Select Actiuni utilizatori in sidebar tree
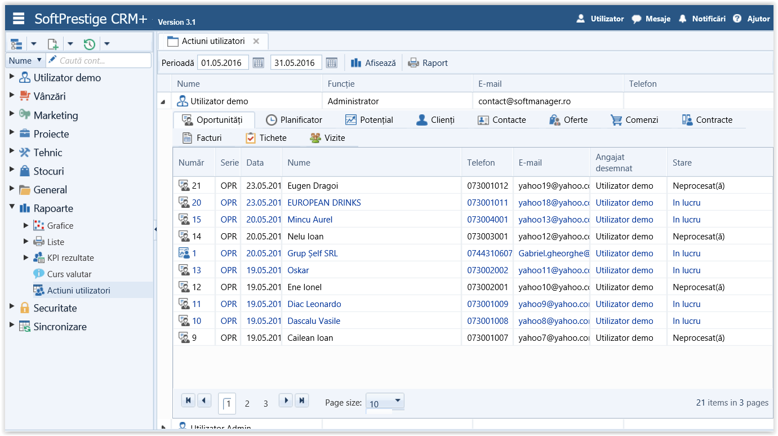 coord(78,291)
